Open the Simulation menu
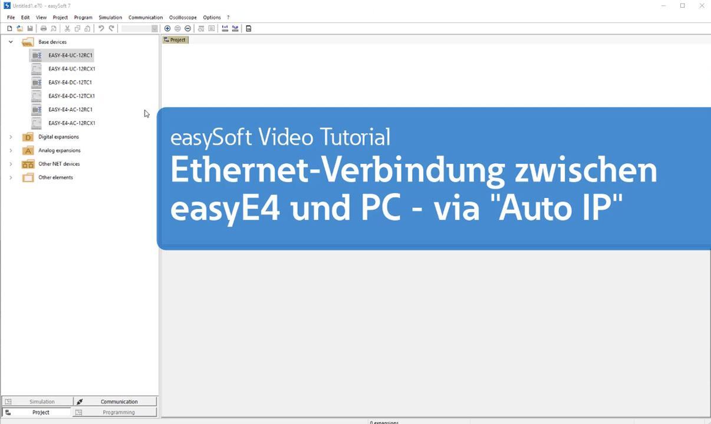This screenshot has width=711, height=424. 110,18
